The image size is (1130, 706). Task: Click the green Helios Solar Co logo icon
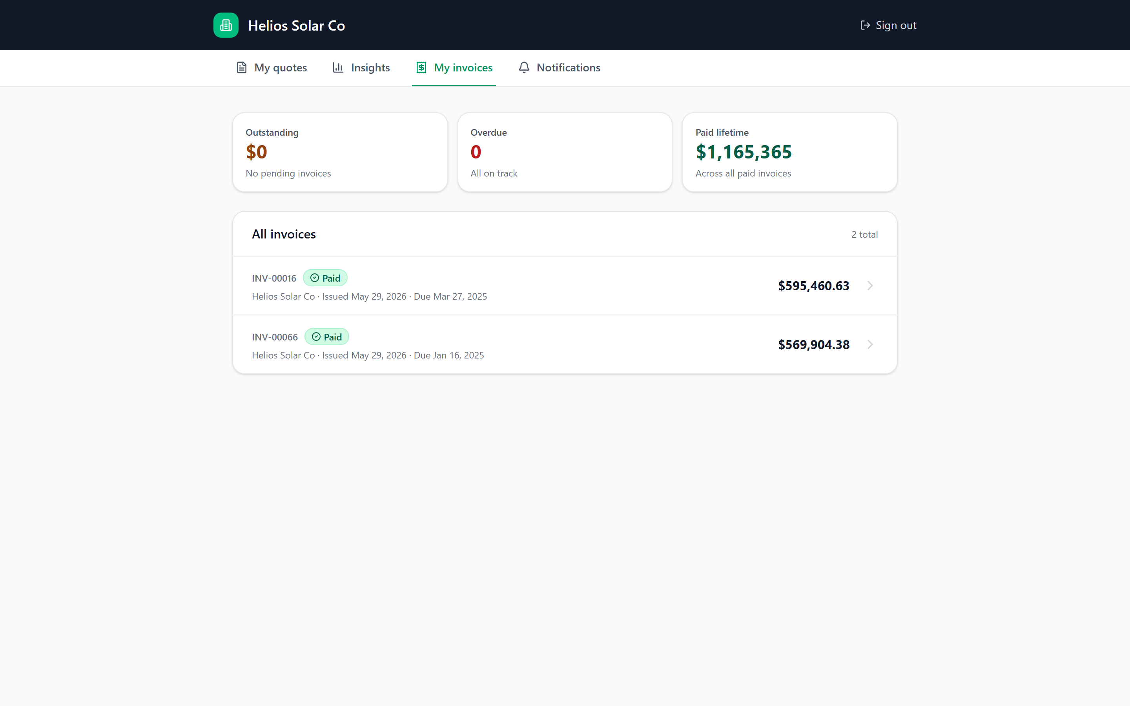[x=226, y=25]
